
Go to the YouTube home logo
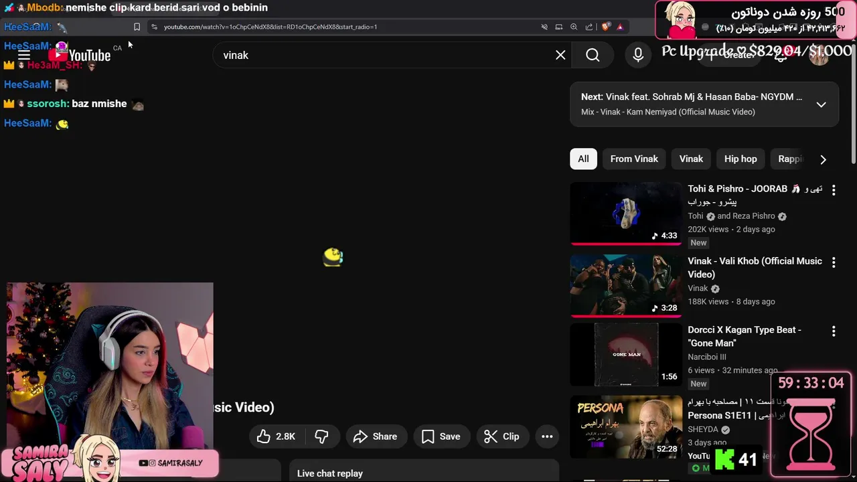pyautogui.click(x=80, y=56)
